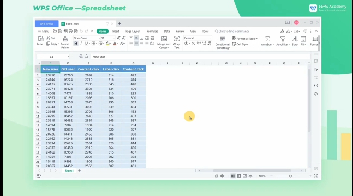The image size is (353, 196).
Task: Open the AutoFilter funnel icon
Action: point(283,39)
